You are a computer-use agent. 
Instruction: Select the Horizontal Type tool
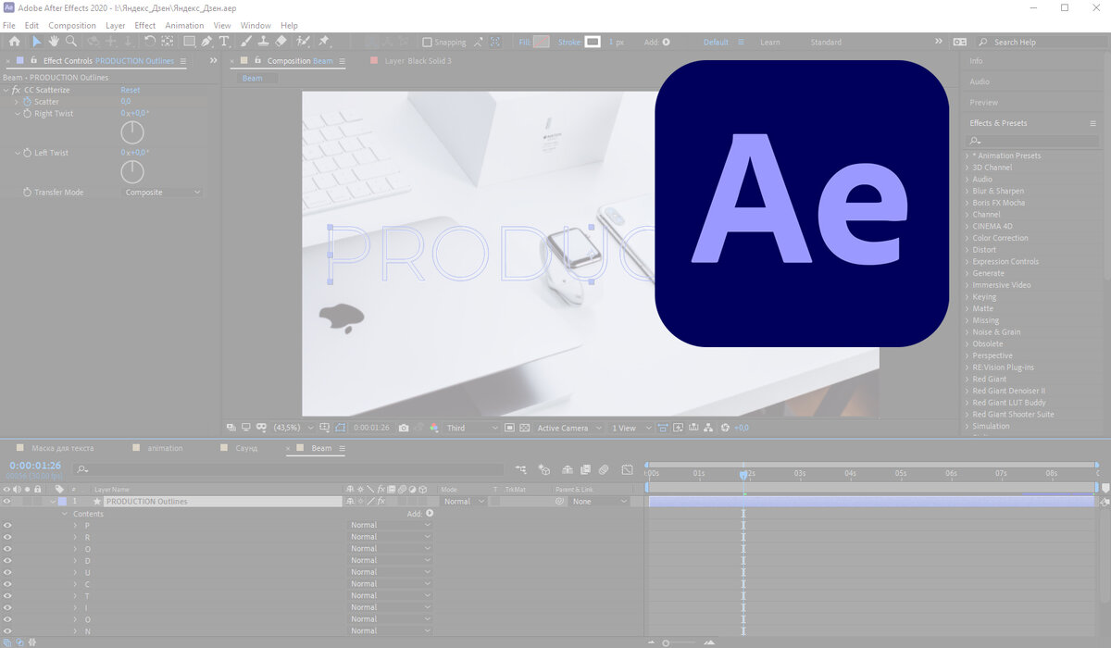coord(224,42)
